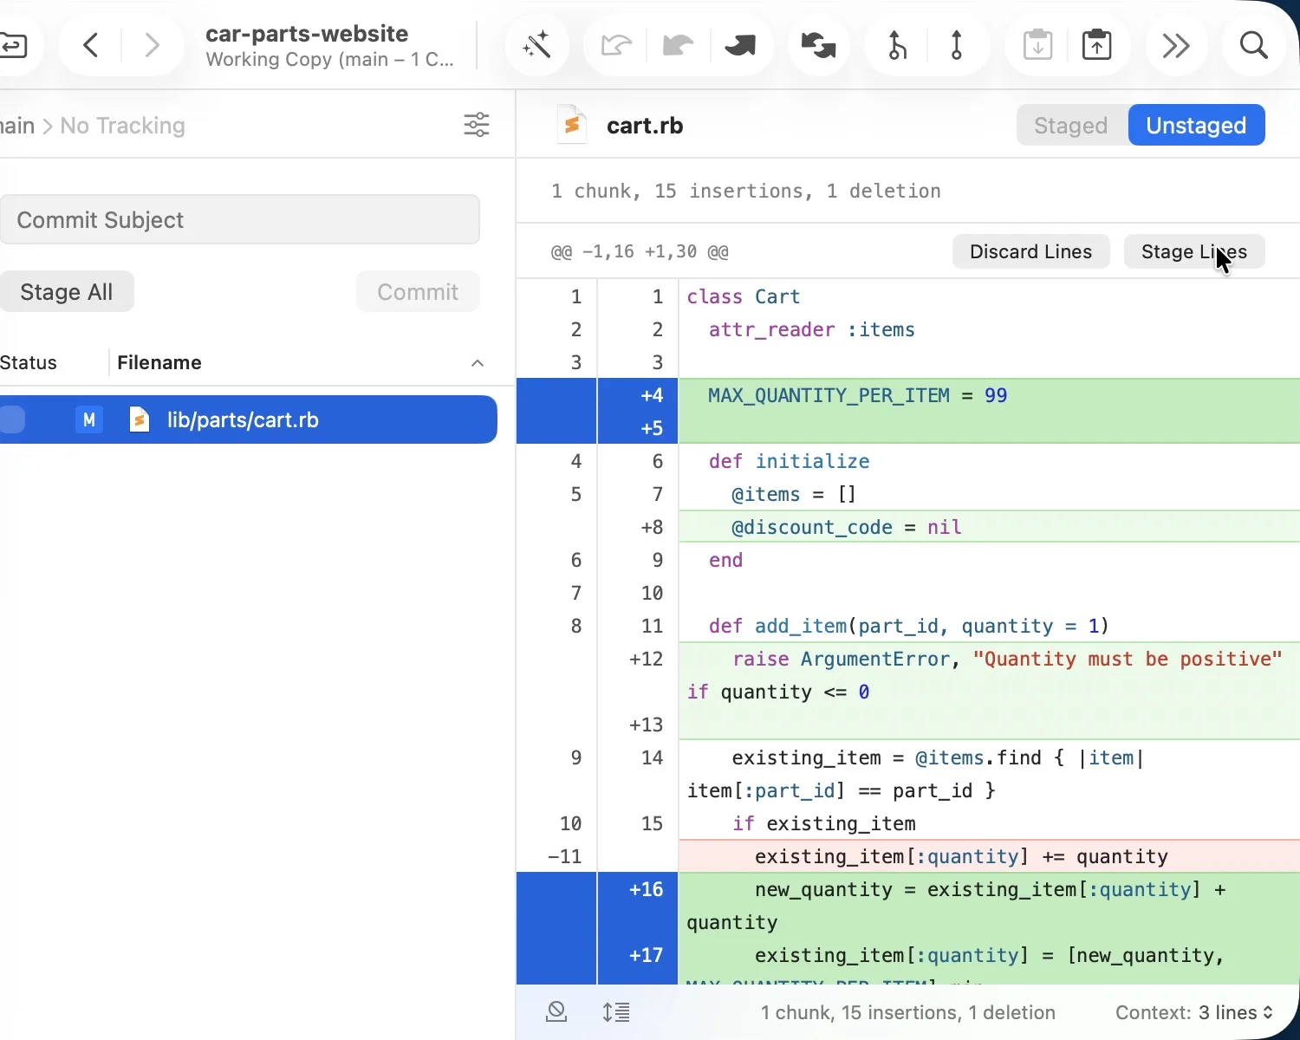Screen dimensions: 1300x1040
Task: Sync the repository with the two-arrow icon
Action: point(818,45)
